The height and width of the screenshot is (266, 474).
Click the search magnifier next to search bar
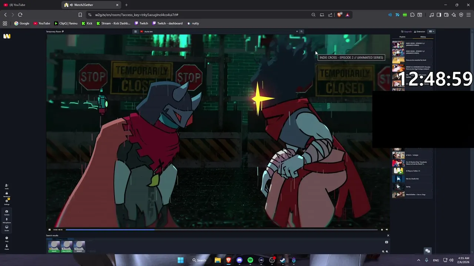(301, 31)
